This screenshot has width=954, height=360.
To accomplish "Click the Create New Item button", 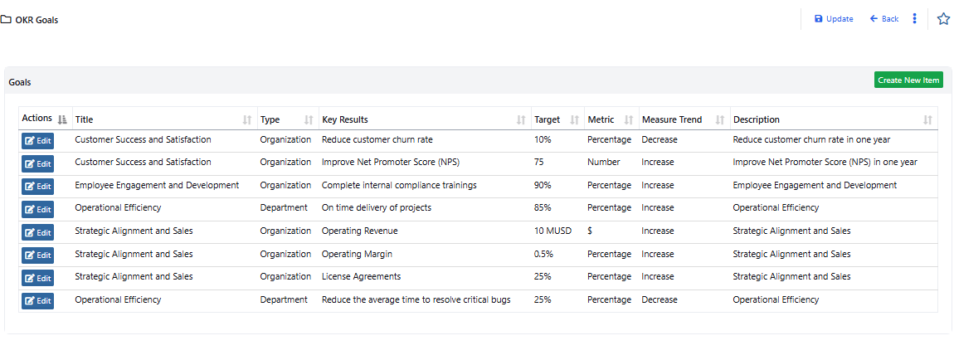I will click(908, 80).
